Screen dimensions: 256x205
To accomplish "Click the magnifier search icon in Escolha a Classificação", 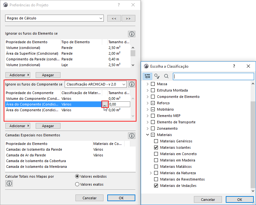I will click(166, 76).
